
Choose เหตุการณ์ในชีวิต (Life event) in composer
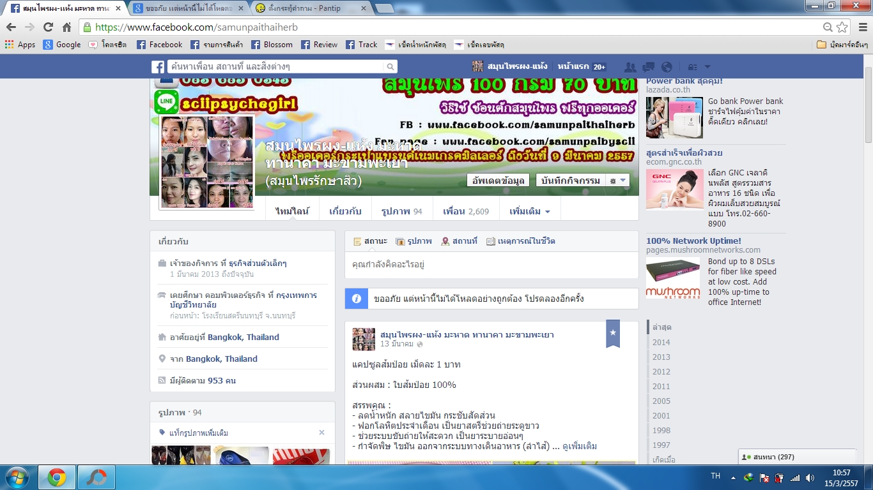pos(520,241)
